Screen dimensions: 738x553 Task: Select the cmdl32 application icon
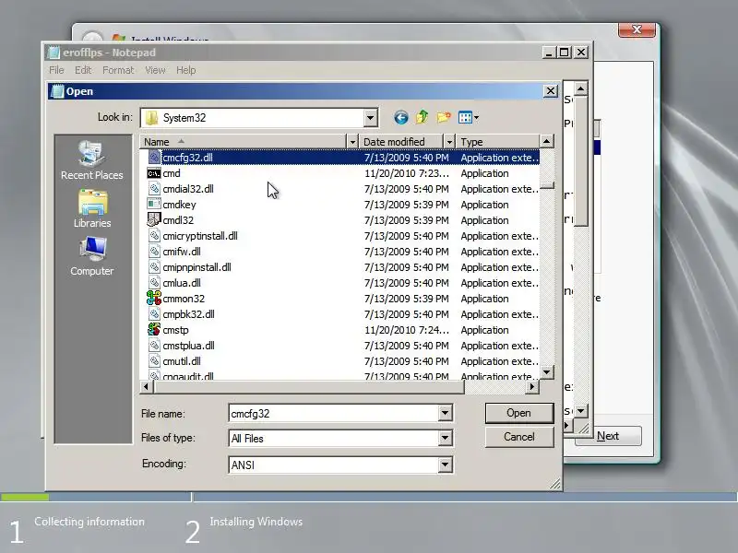click(154, 220)
